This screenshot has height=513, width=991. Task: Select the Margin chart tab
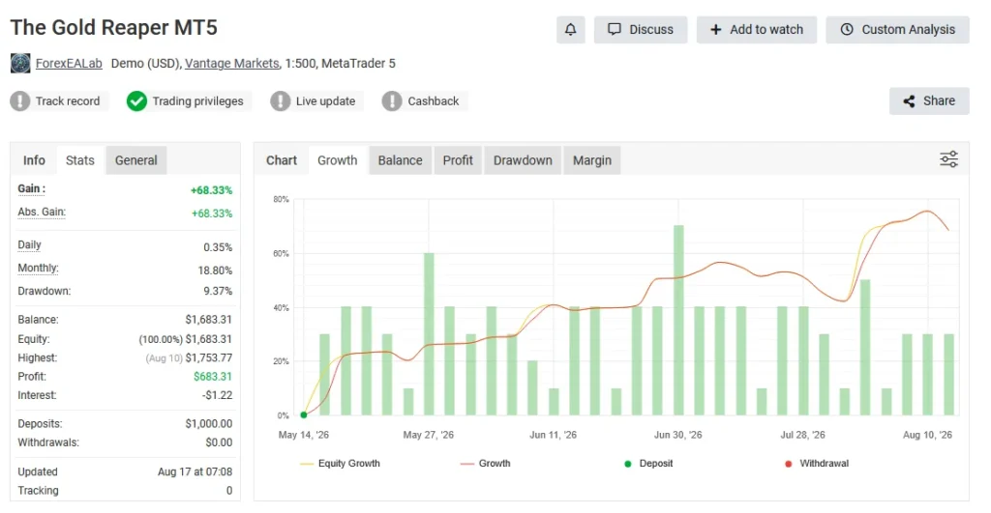[x=592, y=160]
